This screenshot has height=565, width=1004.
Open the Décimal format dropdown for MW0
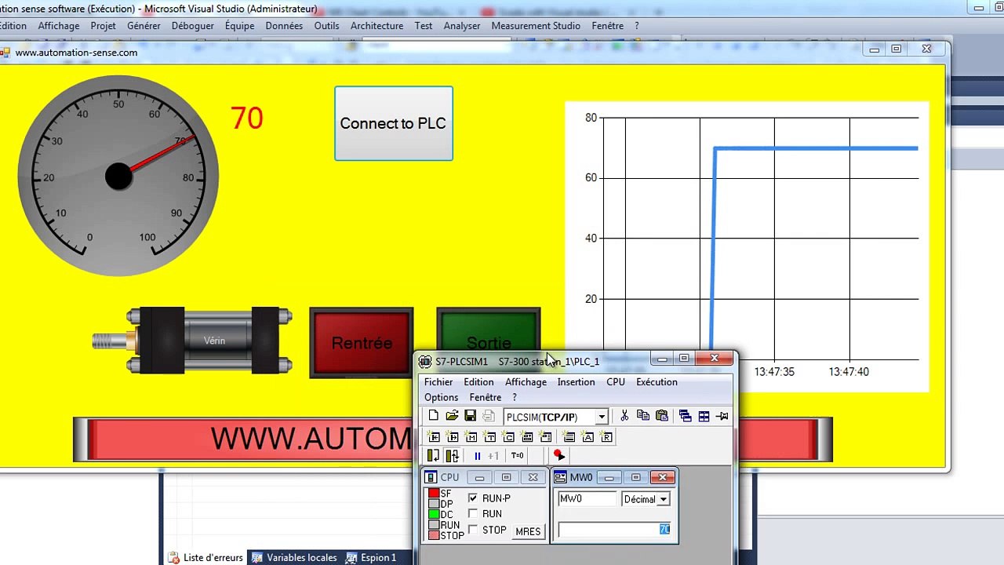click(663, 499)
